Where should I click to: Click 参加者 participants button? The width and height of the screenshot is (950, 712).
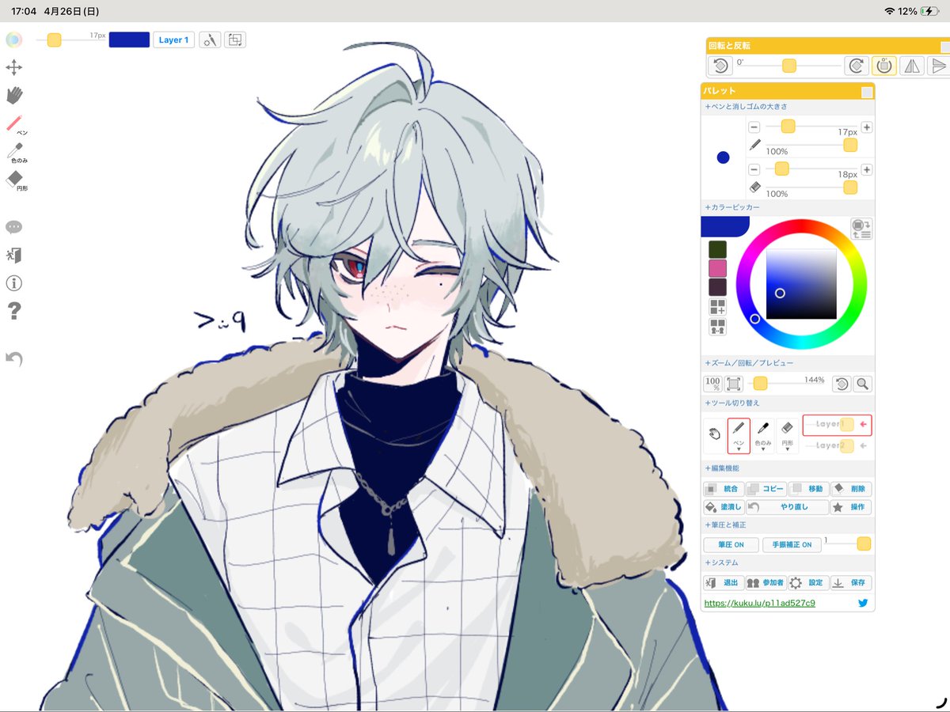[x=766, y=583]
